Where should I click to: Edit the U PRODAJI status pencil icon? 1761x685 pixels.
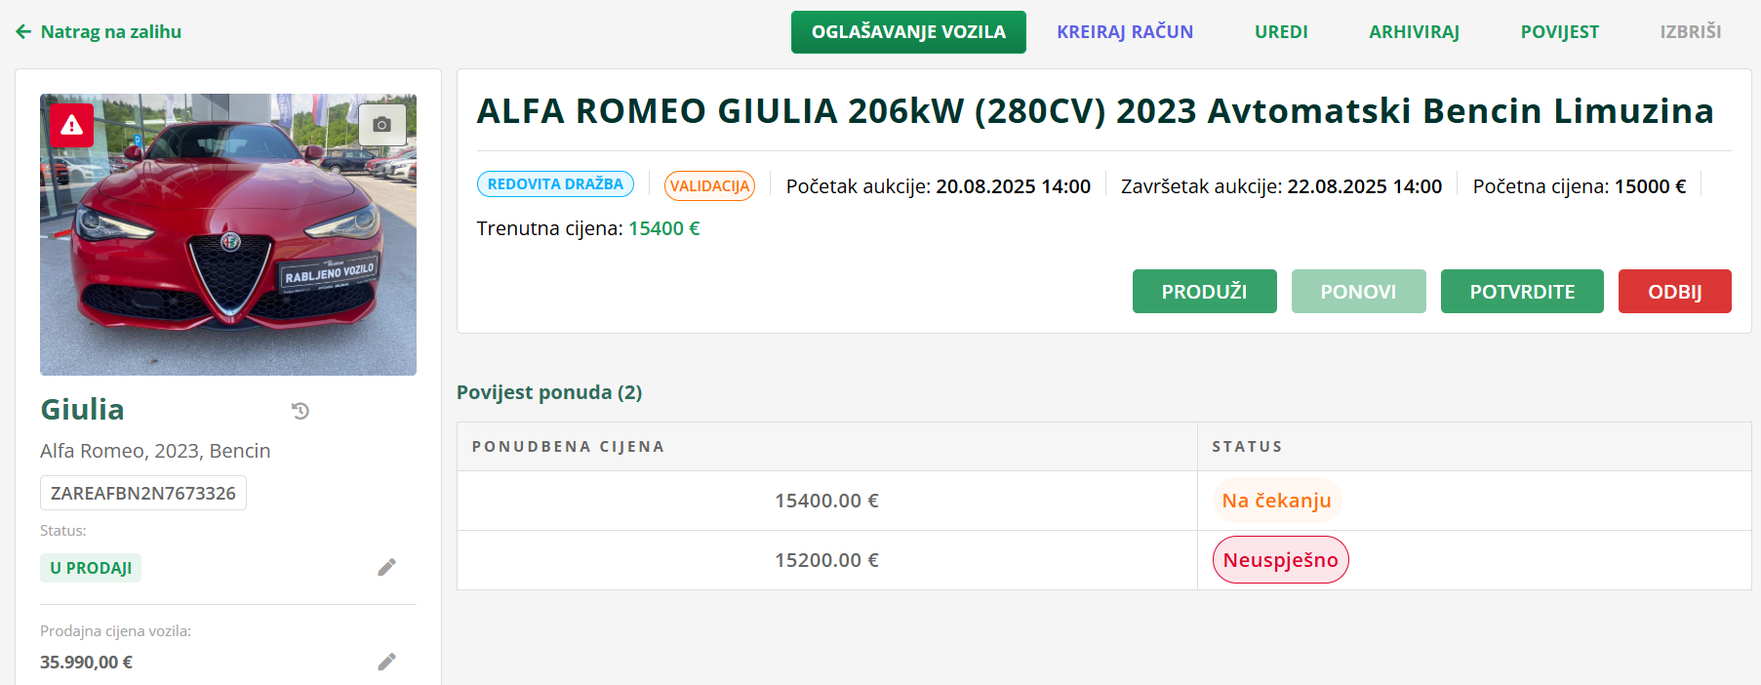[x=386, y=567]
